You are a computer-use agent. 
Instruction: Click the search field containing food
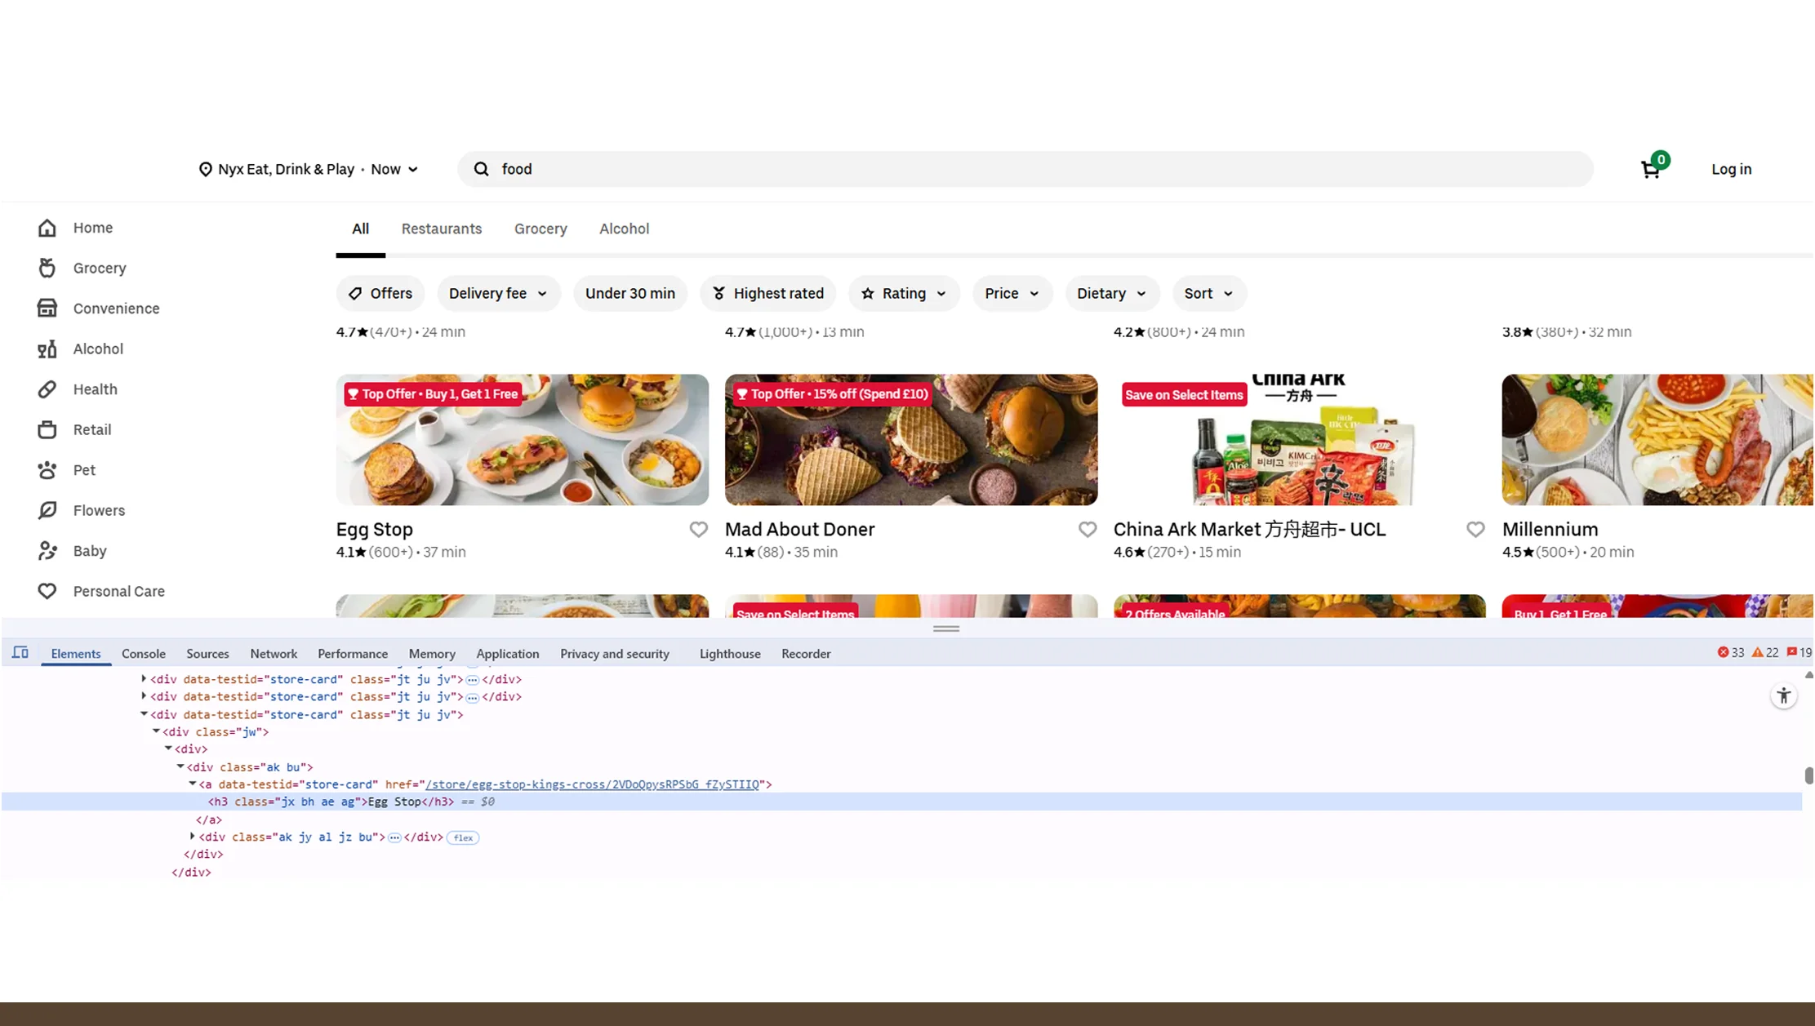coord(1025,169)
